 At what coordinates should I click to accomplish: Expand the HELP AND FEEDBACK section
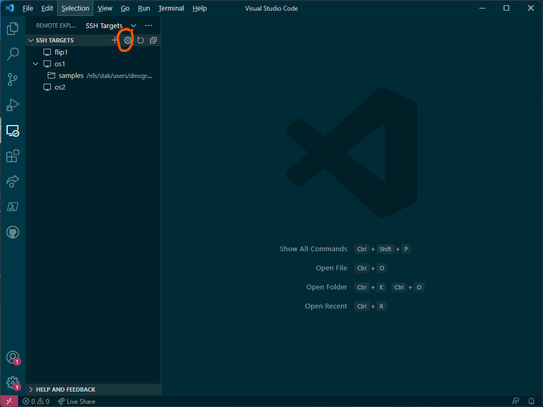click(x=93, y=390)
